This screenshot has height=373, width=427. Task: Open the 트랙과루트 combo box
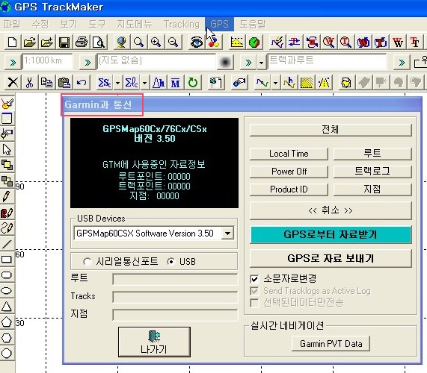(327, 61)
